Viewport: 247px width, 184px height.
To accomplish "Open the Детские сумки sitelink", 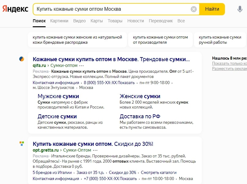I will [x=57, y=116].
